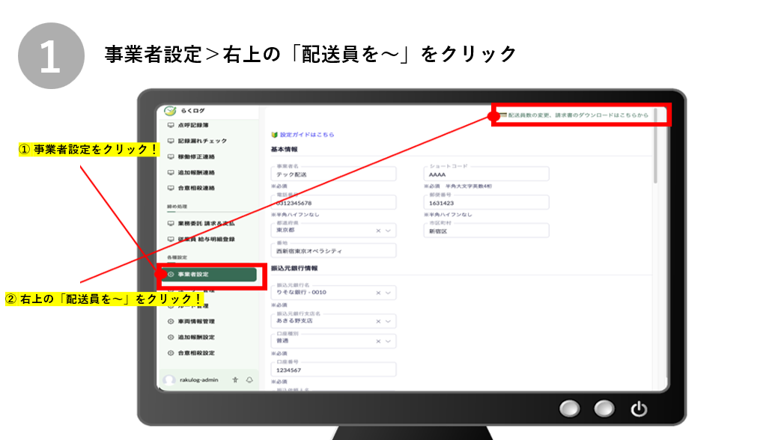
Task: Click the らくログ logo icon
Action: [170, 111]
